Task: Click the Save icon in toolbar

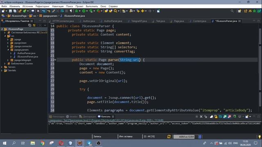Action: pos(10,11)
